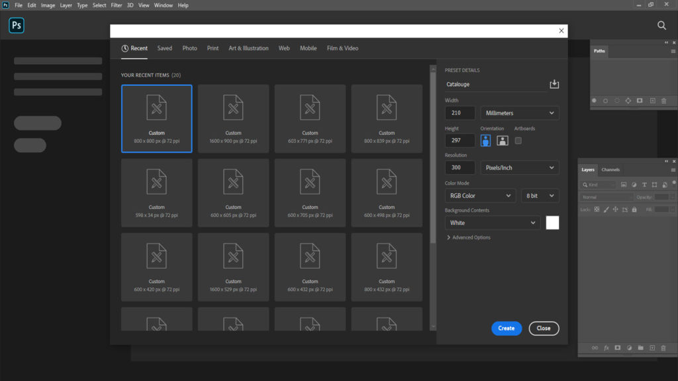Open Layers panel options menu
Viewport: 678px width, 381px height.
pos(673,170)
